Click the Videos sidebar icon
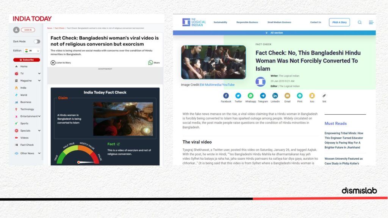Viewport: 388px width, 218px height. [16, 138]
